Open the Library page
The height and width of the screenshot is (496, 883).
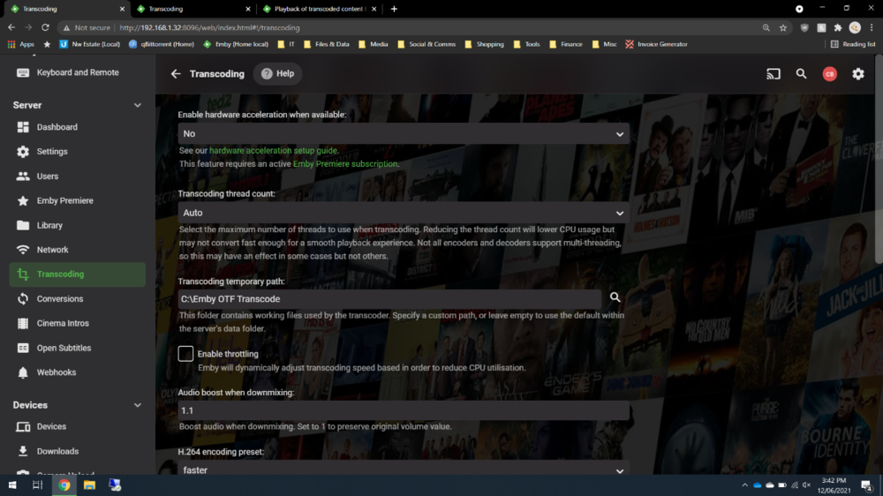pyautogui.click(x=77, y=225)
